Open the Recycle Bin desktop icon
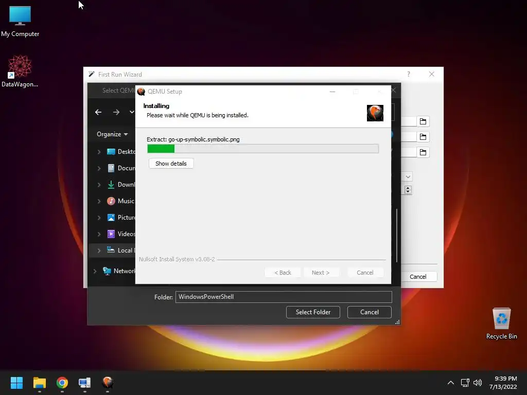Screen dimensions: 527x395 pos(501,323)
